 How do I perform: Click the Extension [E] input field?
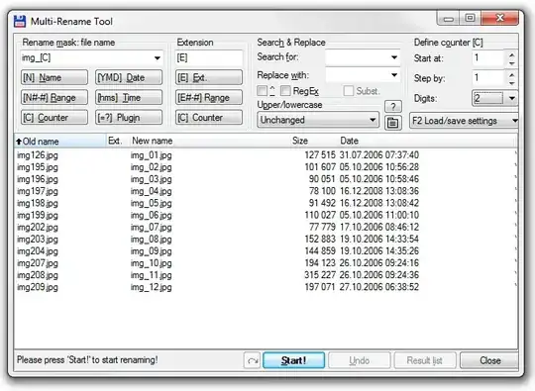pos(209,58)
